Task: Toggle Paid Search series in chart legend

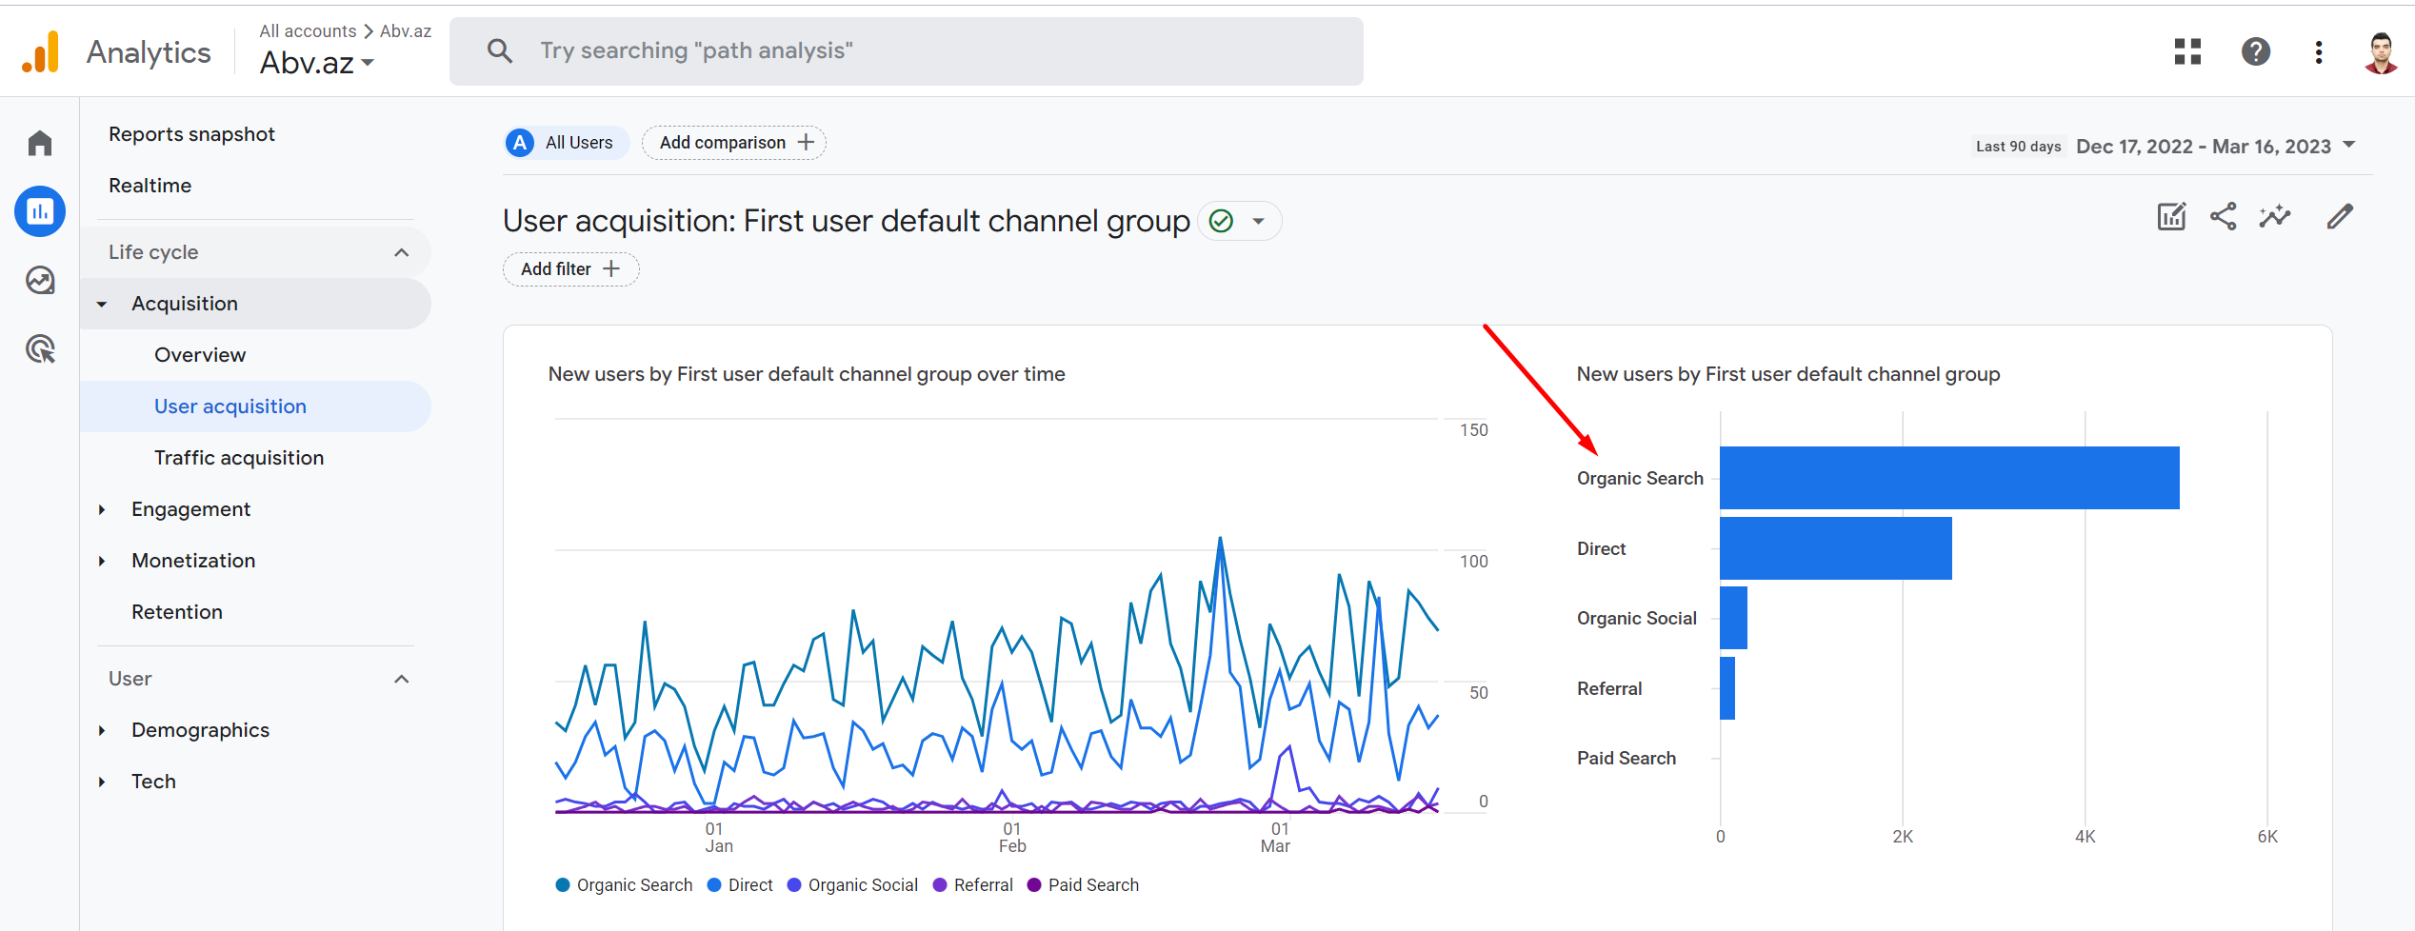Action: pos(1084,885)
